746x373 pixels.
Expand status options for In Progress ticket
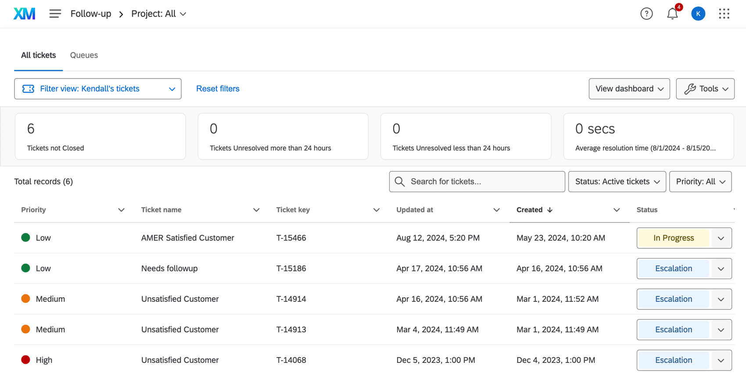721,238
